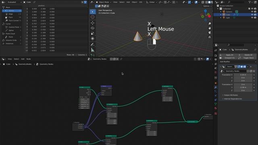Switch perspective/orthographic grid icon in viewport
The width and height of the screenshot is (258, 145).
point(210,37)
